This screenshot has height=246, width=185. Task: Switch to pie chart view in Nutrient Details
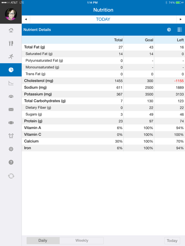coord(169,30)
